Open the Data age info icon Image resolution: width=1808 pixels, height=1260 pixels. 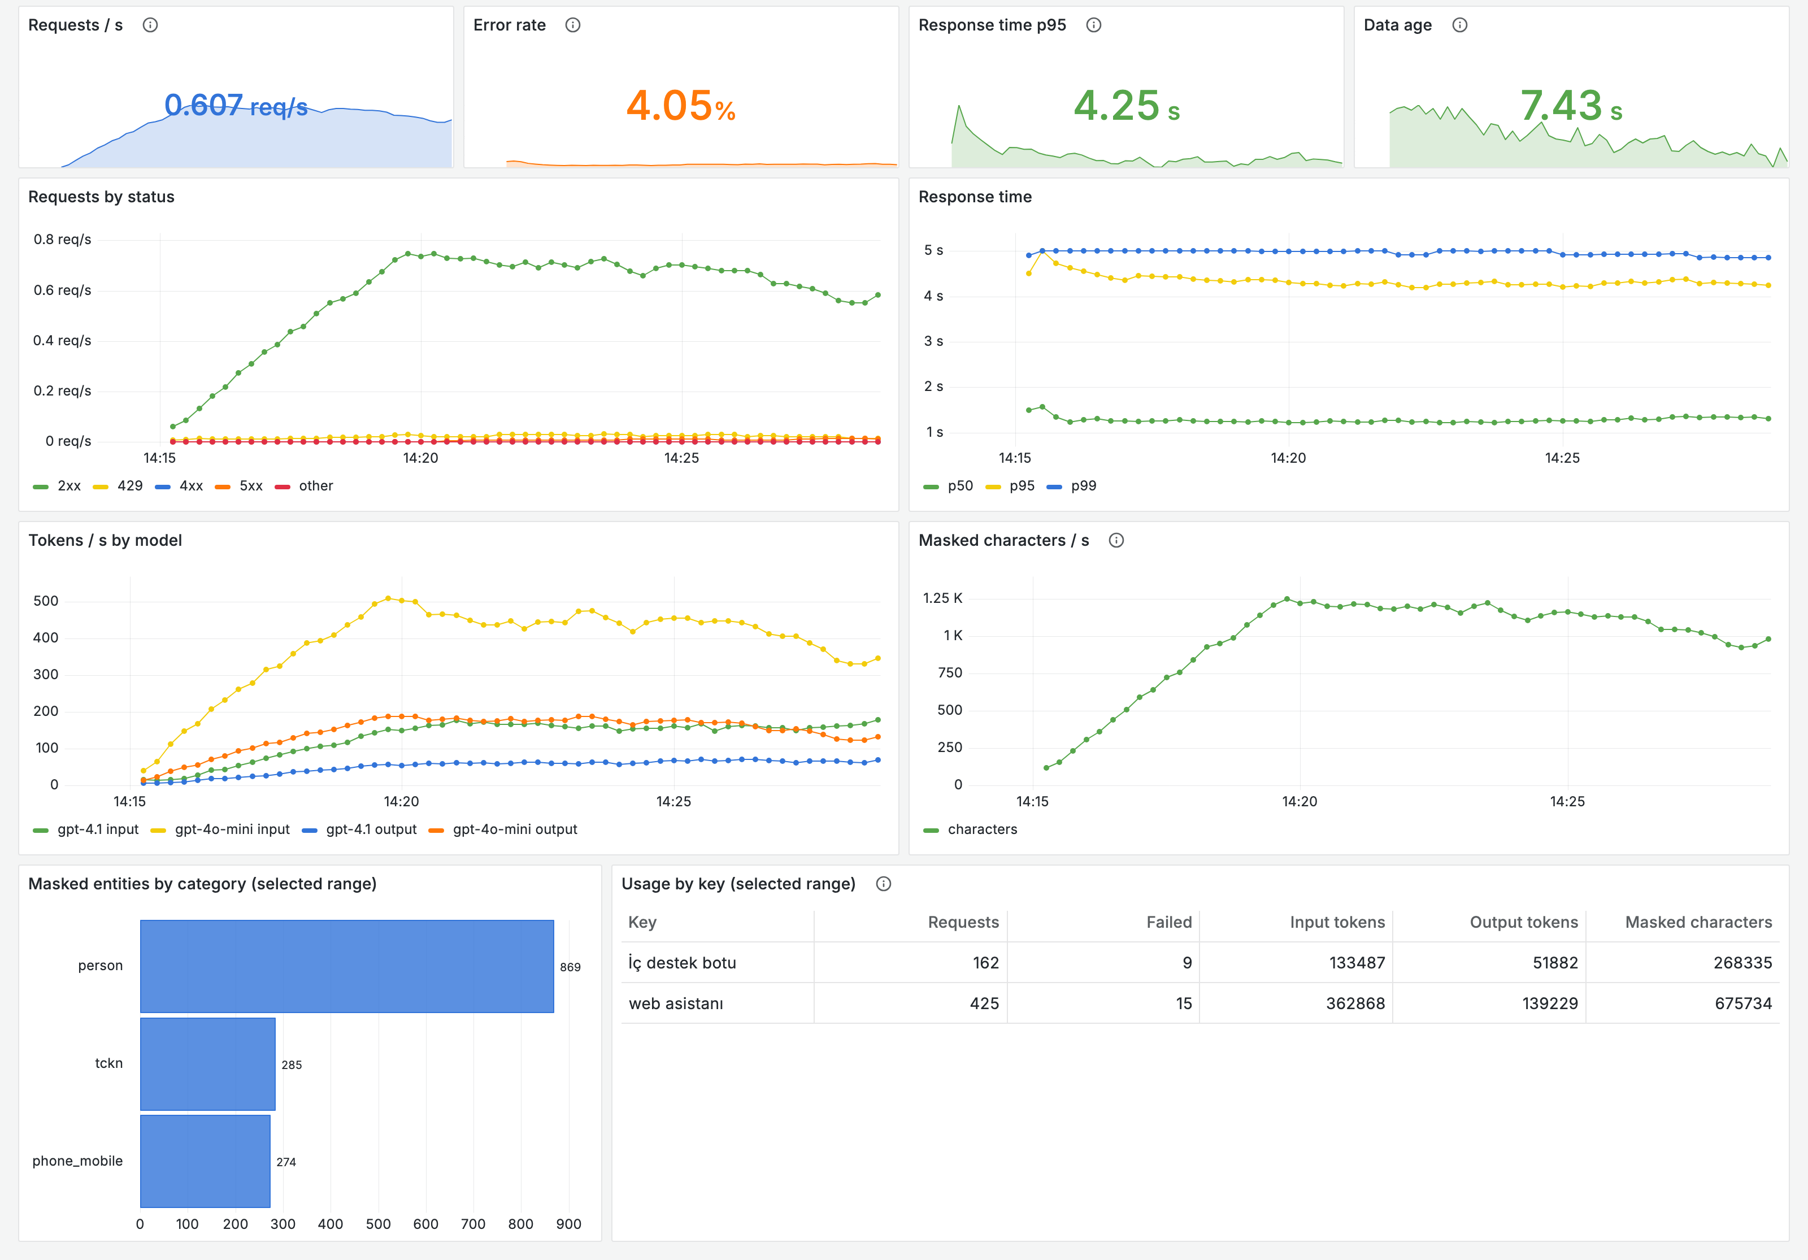[x=1459, y=25]
